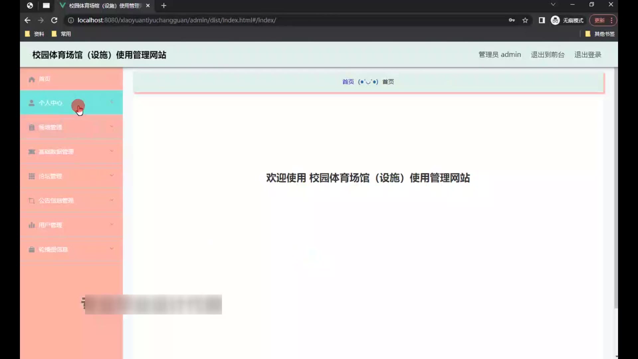Viewport: 638px width, 359px height.
Task: Toggle the browser side panel icon
Action: click(x=542, y=20)
